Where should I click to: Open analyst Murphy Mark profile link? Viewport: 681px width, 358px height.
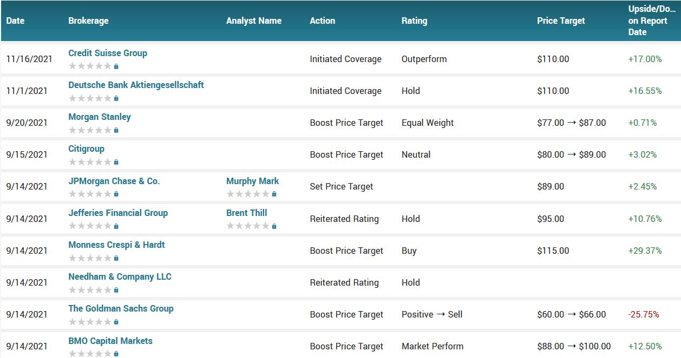(x=253, y=181)
